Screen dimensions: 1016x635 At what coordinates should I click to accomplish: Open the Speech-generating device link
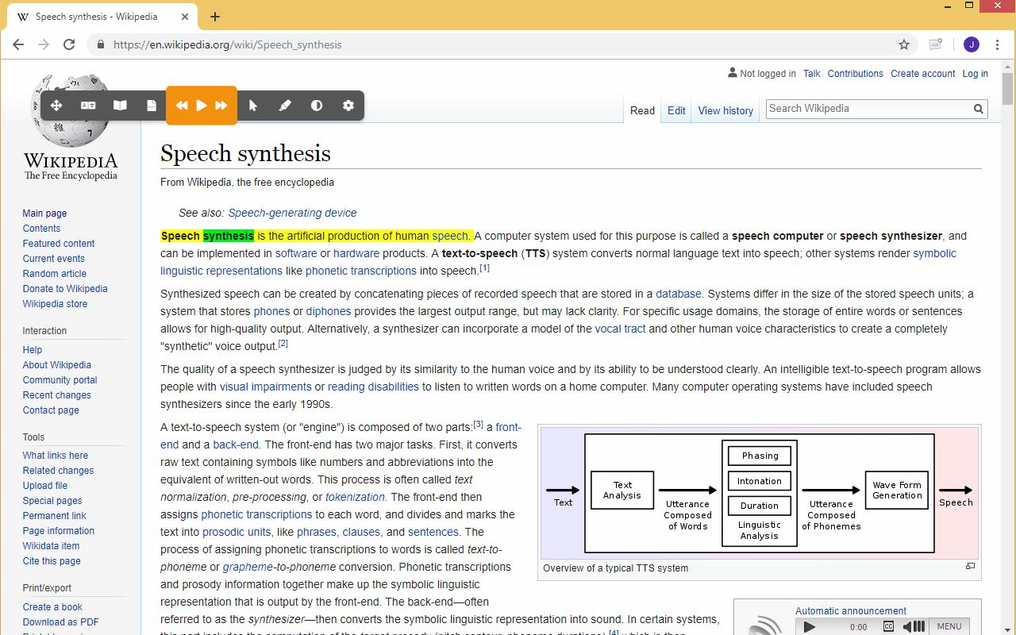[x=292, y=213]
